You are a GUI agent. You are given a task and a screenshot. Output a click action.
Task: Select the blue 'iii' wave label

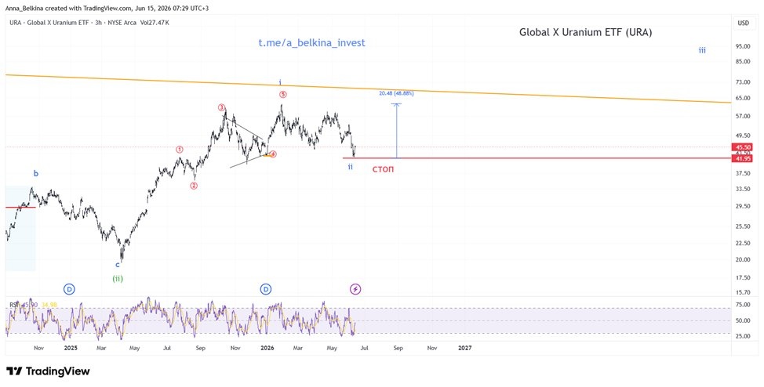702,50
